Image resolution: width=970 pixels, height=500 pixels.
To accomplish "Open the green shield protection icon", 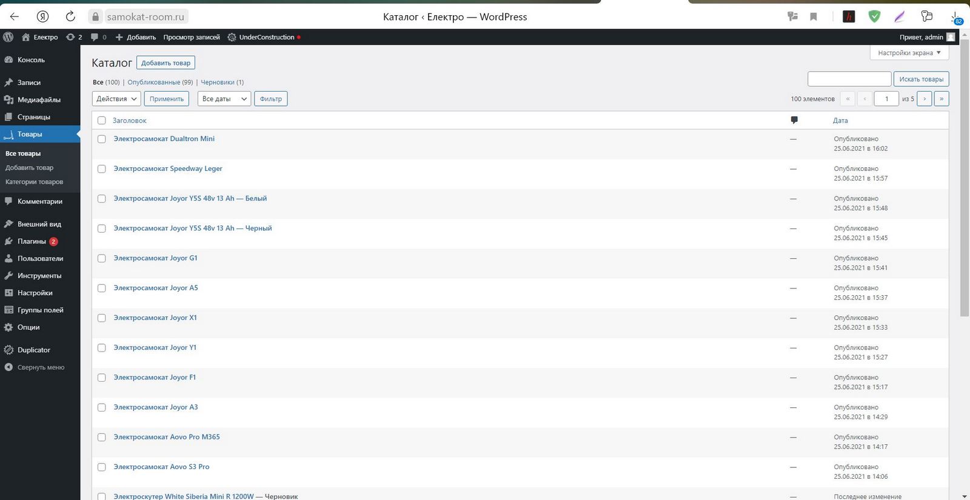I will point(874,16).
